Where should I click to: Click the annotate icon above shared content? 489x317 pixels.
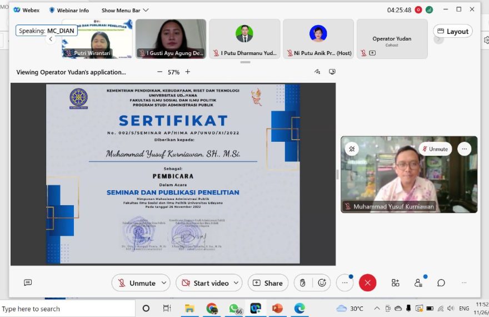click(317, 72)
